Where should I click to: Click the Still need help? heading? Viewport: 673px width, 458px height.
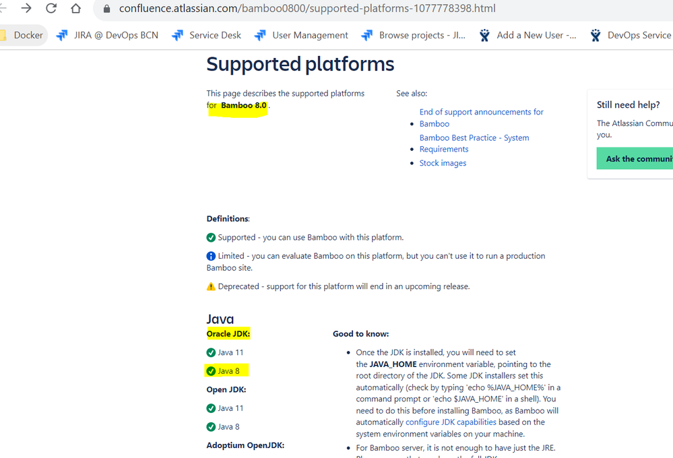(628, 105)
